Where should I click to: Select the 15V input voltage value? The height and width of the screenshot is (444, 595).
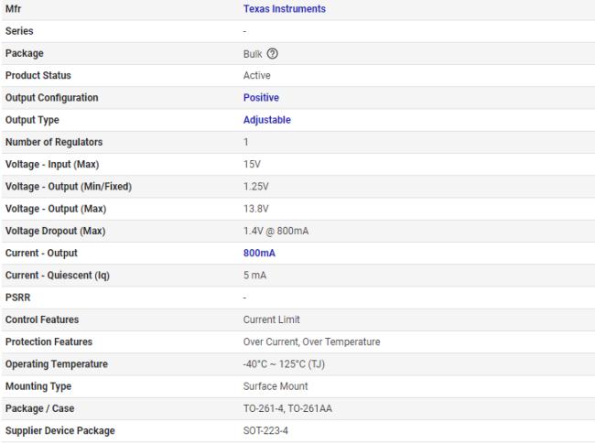pos(252,165)
